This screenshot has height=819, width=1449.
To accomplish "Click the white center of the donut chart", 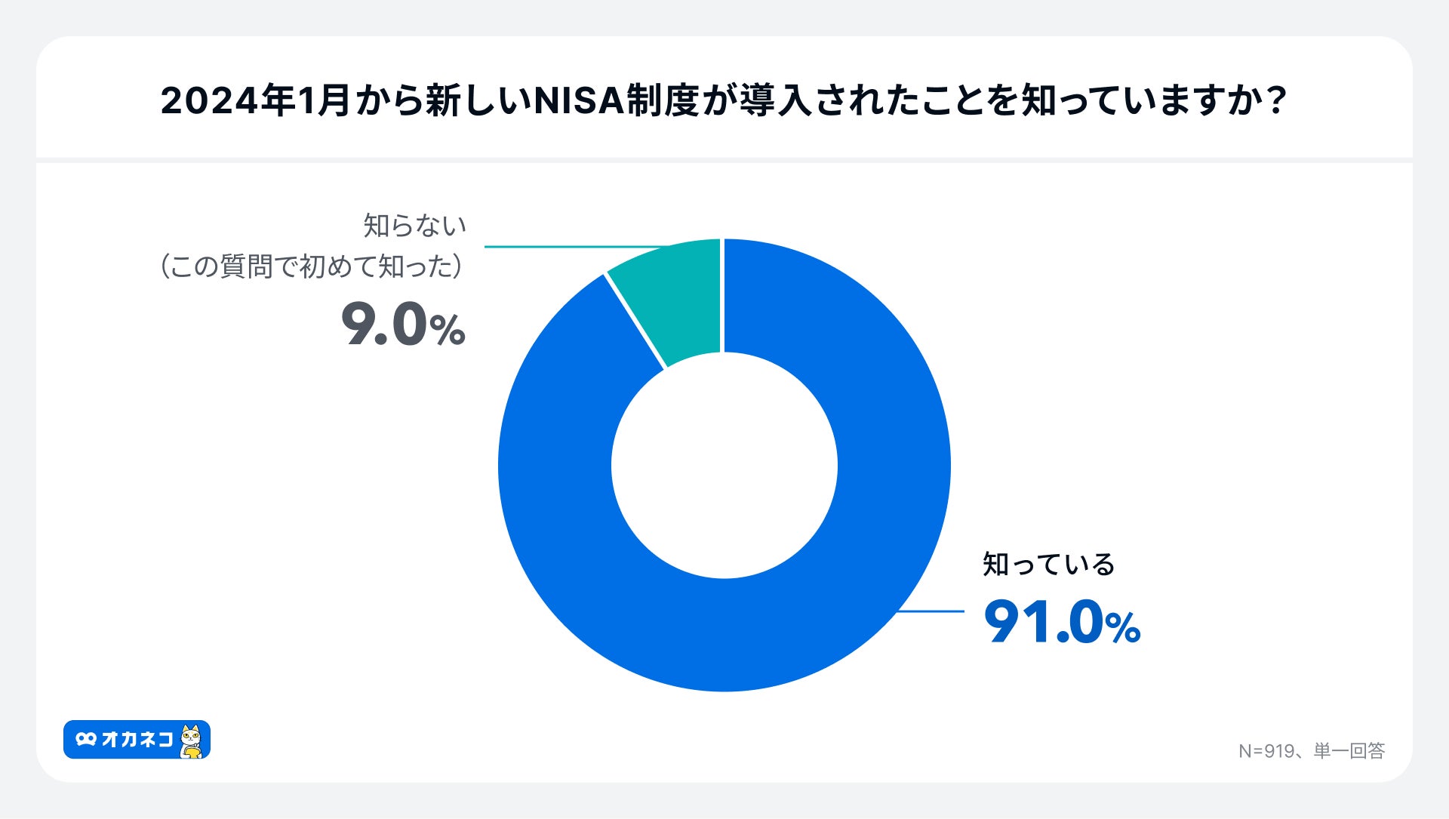I will (x=724, y=465).
